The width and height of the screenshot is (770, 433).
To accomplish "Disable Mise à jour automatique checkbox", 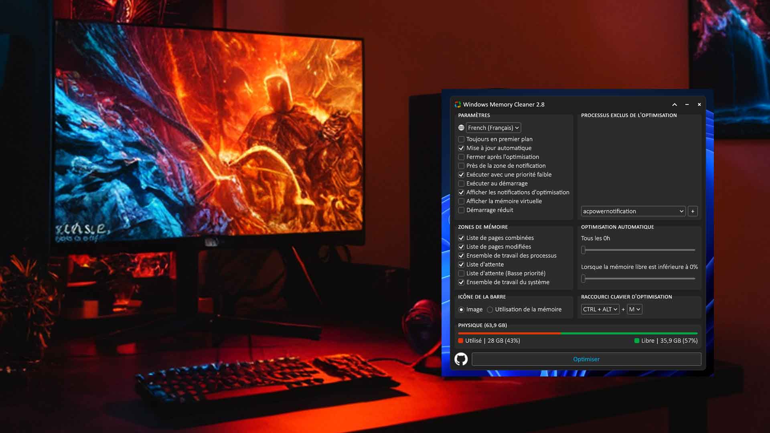I will pos(461,148).
